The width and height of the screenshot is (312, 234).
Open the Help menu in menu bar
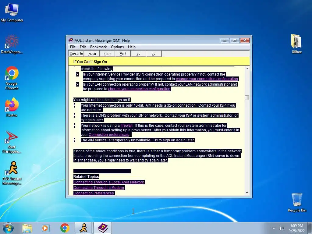pos(132,47)
